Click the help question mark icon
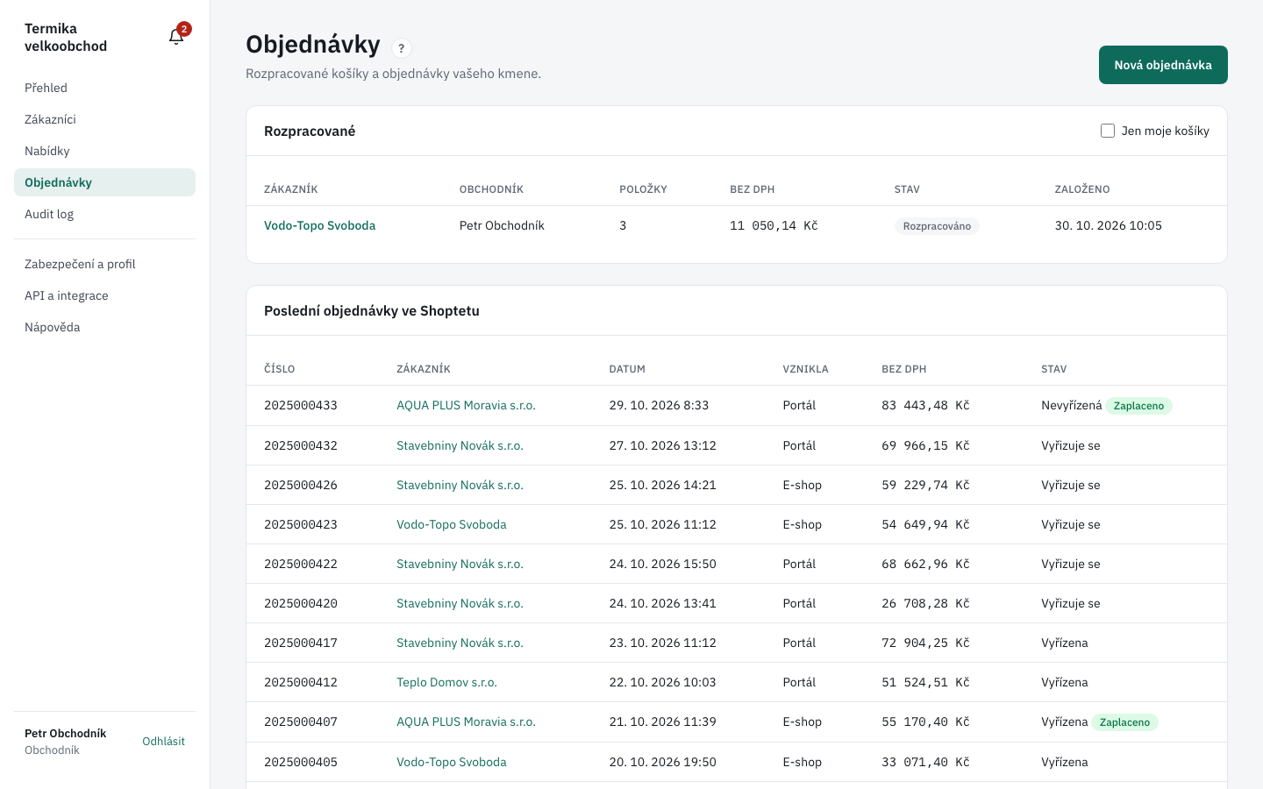Screen dimensions: 1263x789 coord(401,48)
